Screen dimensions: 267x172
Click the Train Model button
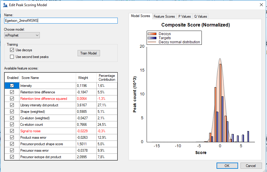89,53
